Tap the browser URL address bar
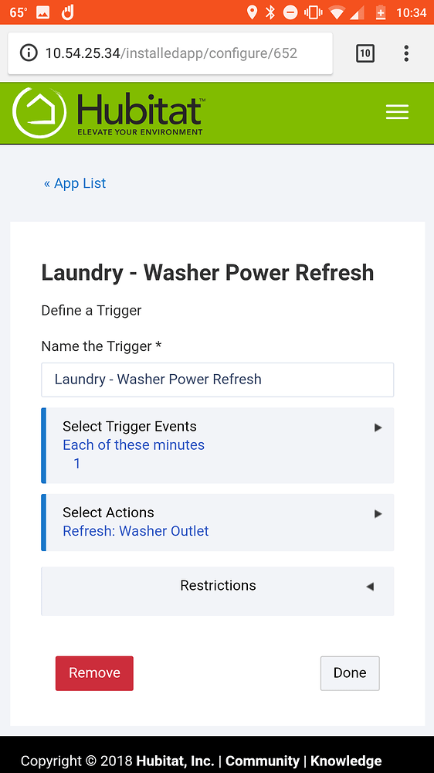Viewport: 434px width, 773px height. click(x=170, y=53)
